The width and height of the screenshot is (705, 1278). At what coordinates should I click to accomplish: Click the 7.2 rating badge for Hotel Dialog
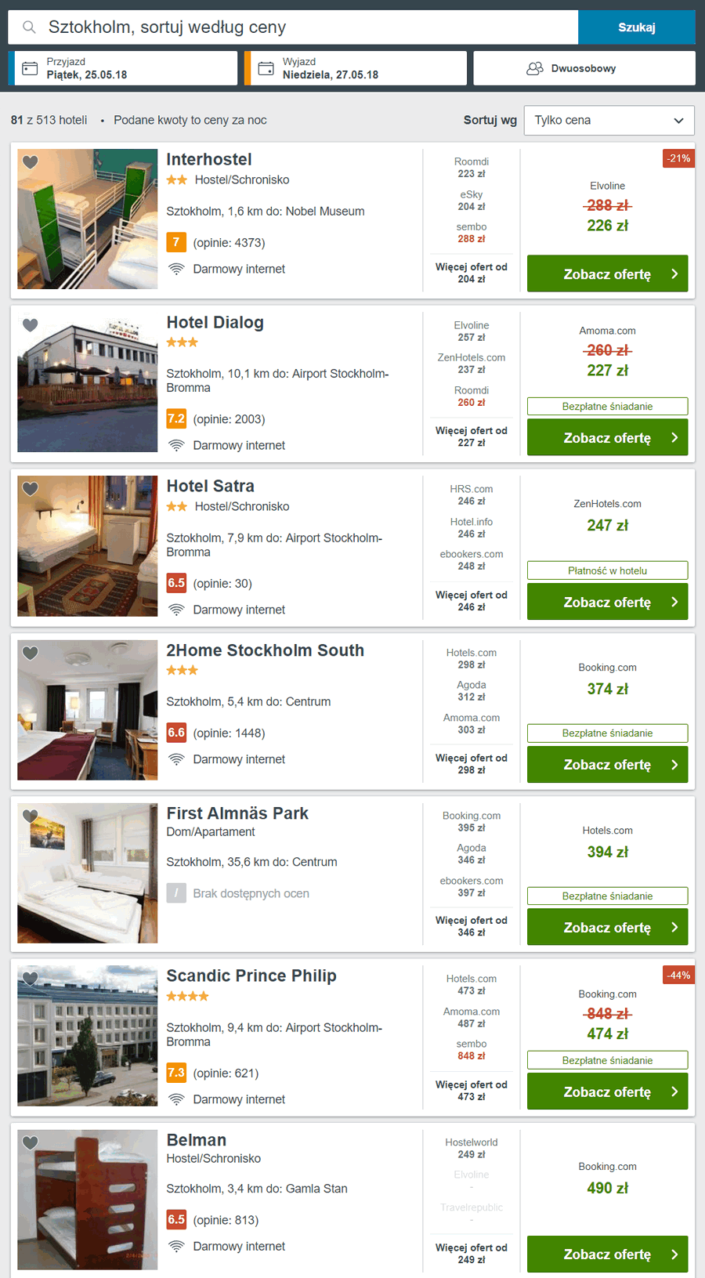[176, 418]
